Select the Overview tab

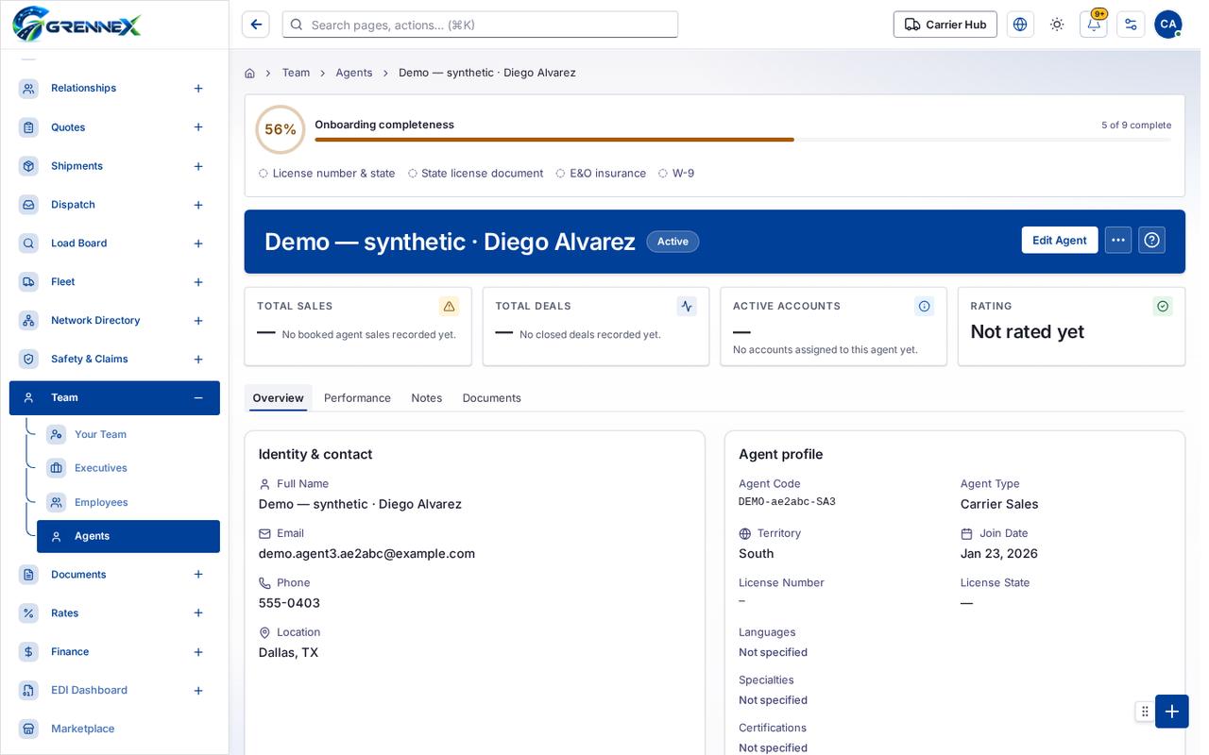[278, 398]
